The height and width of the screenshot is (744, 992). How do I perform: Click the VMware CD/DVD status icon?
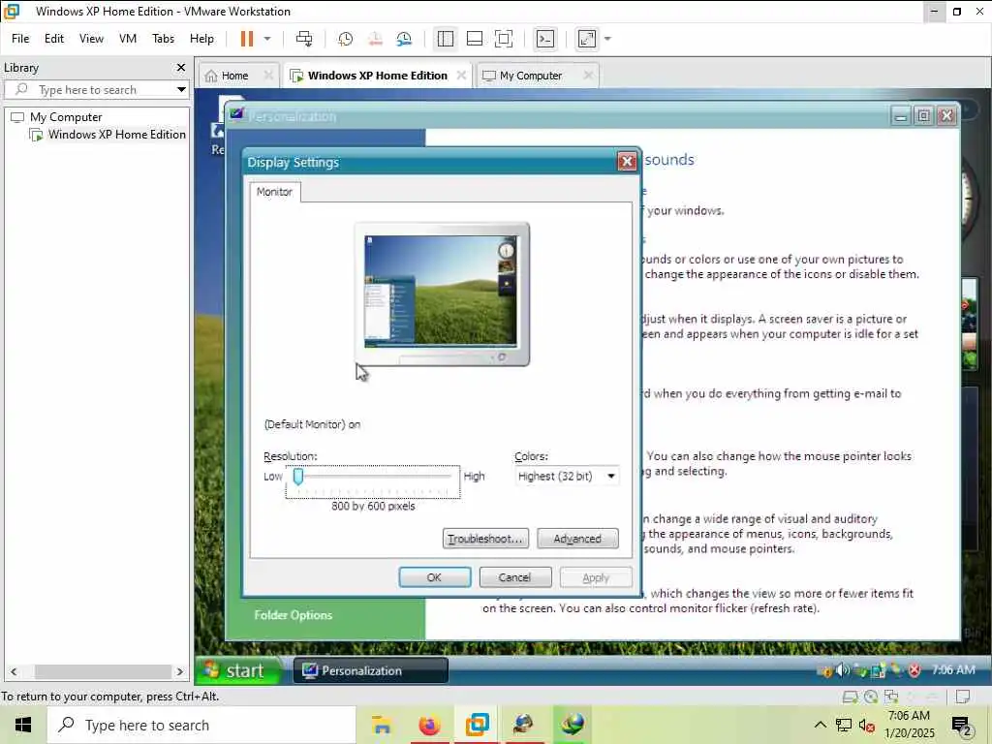pos(871,697)
